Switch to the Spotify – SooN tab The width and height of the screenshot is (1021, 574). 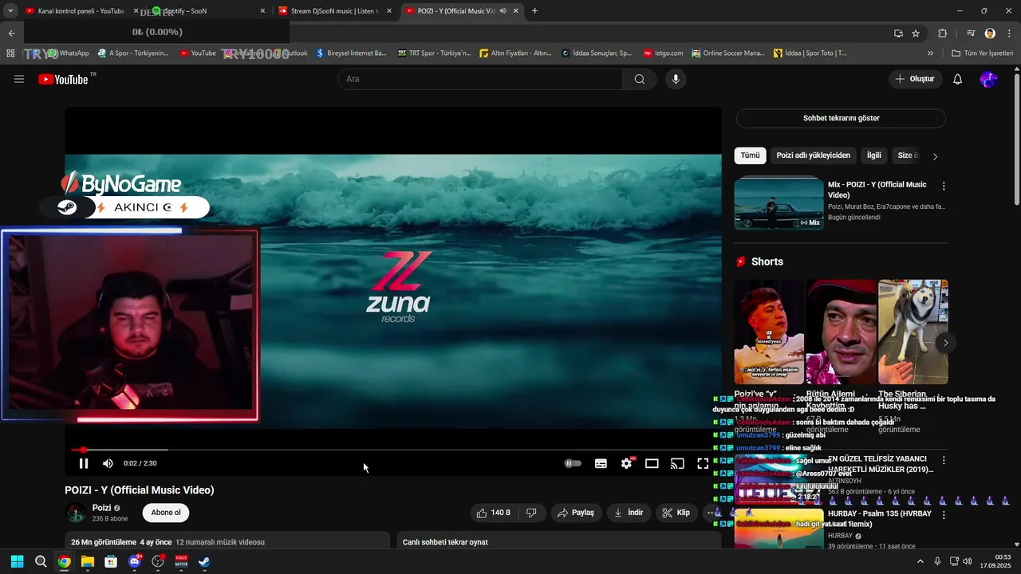click(209, 11)
